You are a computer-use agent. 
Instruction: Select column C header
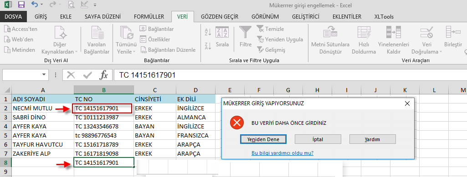pos(155,90)
